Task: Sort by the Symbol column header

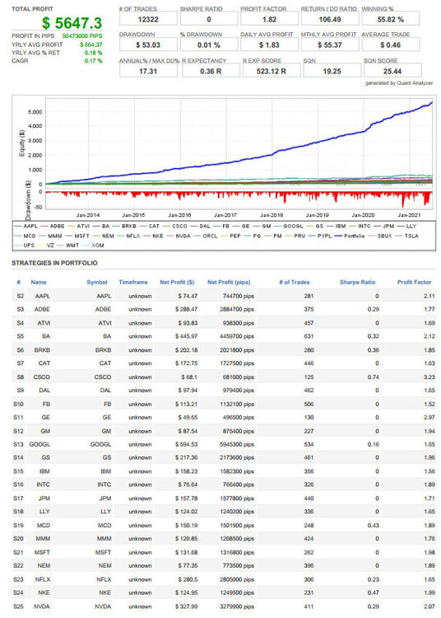Action: click(x=97, y=282)
